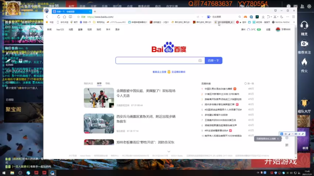The height and width of the screenshot is (176, 314).
Task: Open 组队大厅 in game client
Action: pos(304,106)
